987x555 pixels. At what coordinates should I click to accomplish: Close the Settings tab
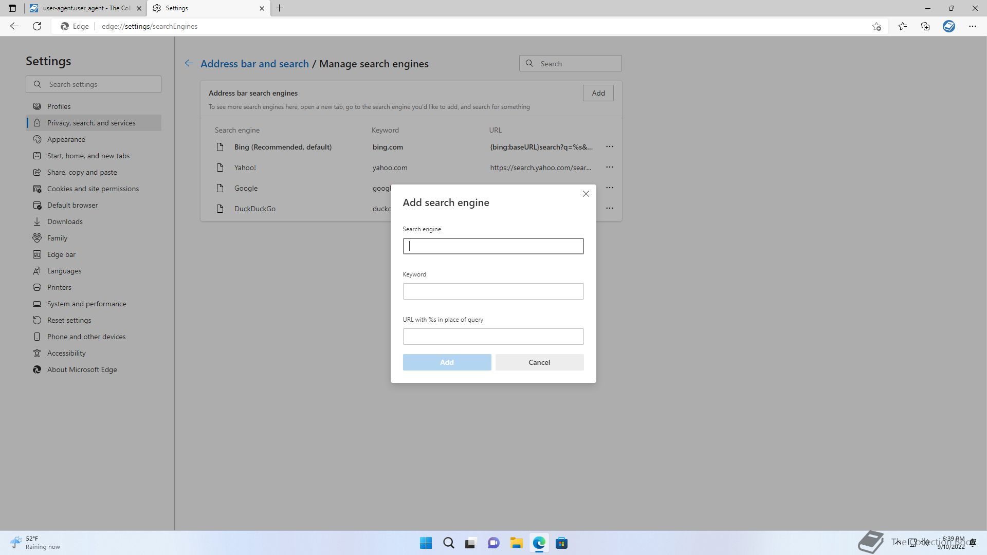click(x=262, y=8)
